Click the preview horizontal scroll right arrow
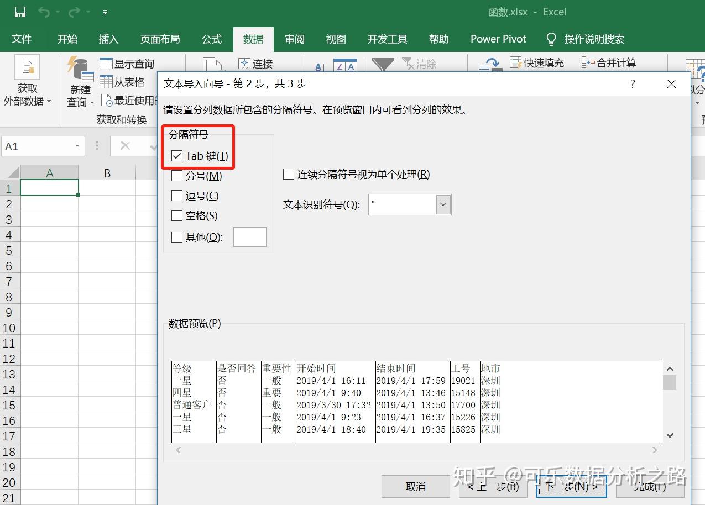Image resolution: width=705 pixels, height=505 pixels. (x=655, y=450)
